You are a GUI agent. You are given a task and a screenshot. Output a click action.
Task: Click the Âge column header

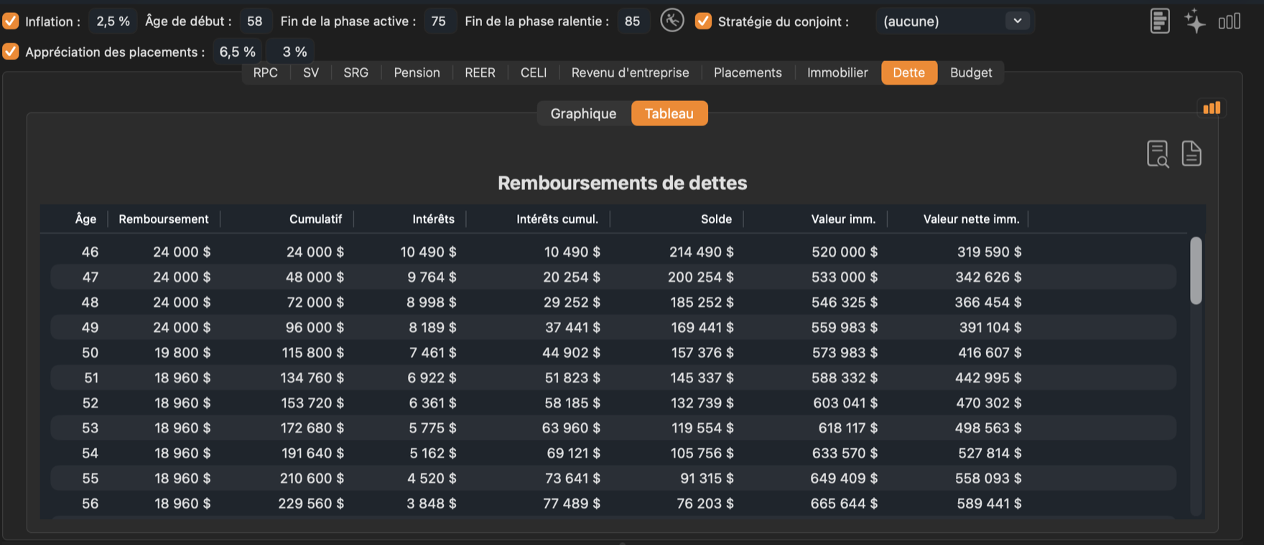pos(85,219)
